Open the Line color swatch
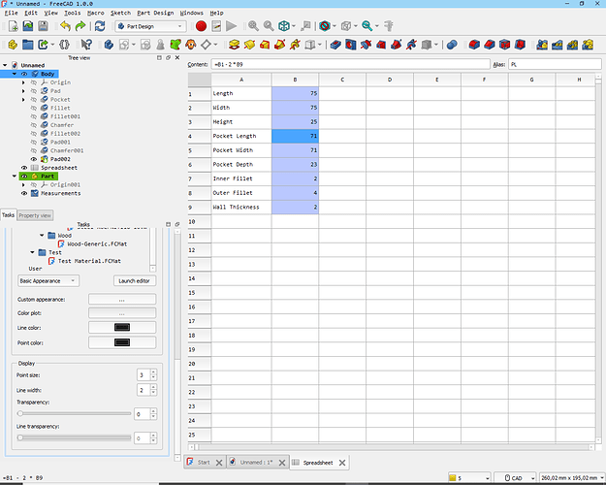 click(x=122, y=327)
